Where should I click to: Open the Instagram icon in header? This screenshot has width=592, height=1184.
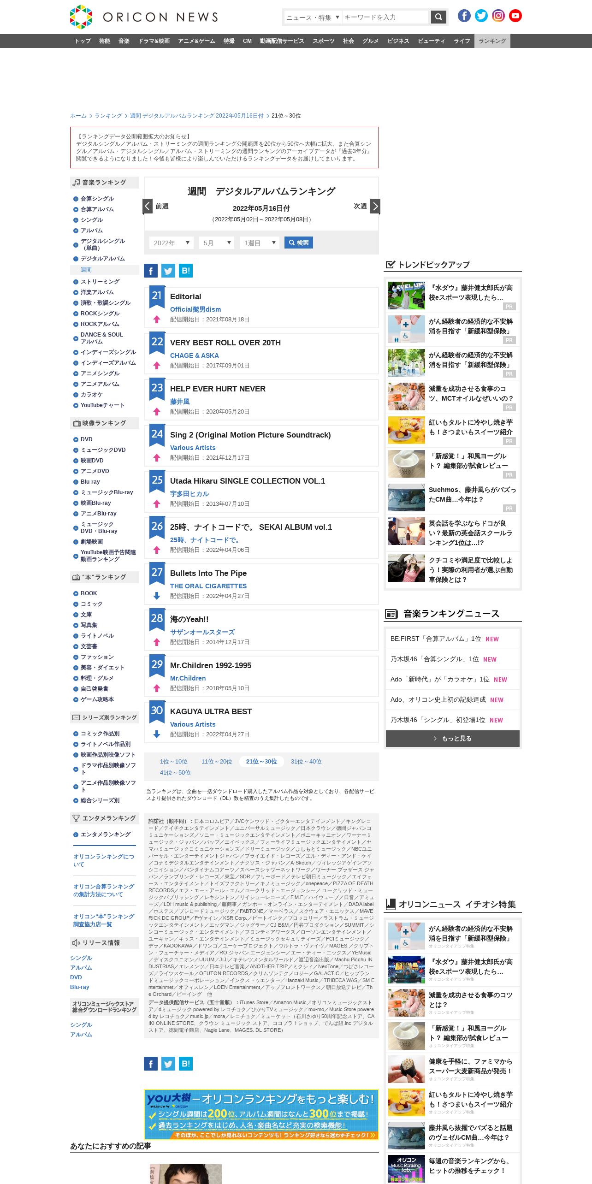click(x=498, y=16)
